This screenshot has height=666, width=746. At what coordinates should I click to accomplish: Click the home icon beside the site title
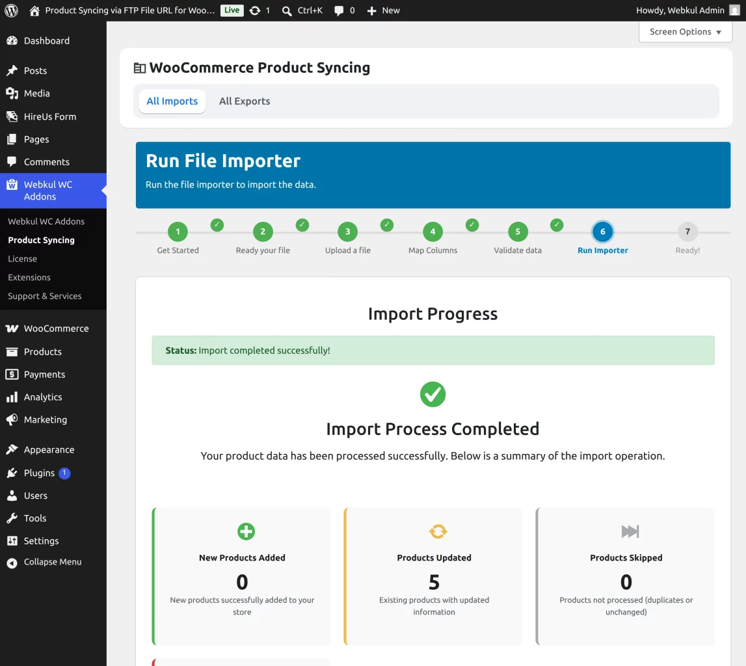coord(34,10)
